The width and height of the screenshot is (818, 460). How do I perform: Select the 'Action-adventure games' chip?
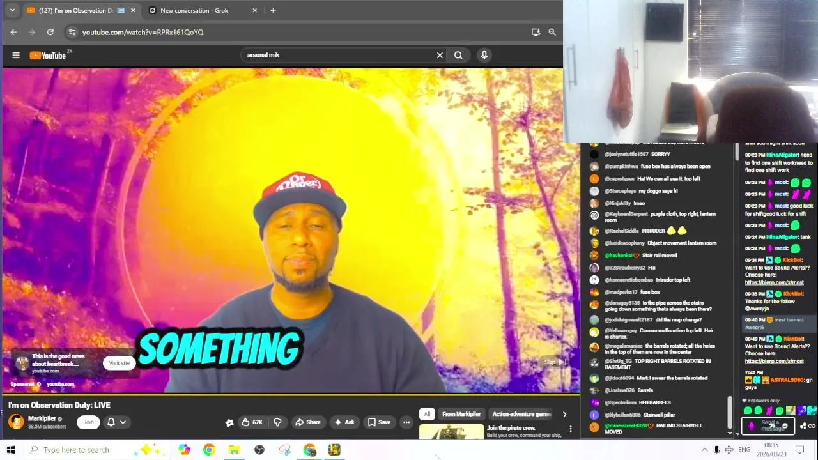[521, 414]
